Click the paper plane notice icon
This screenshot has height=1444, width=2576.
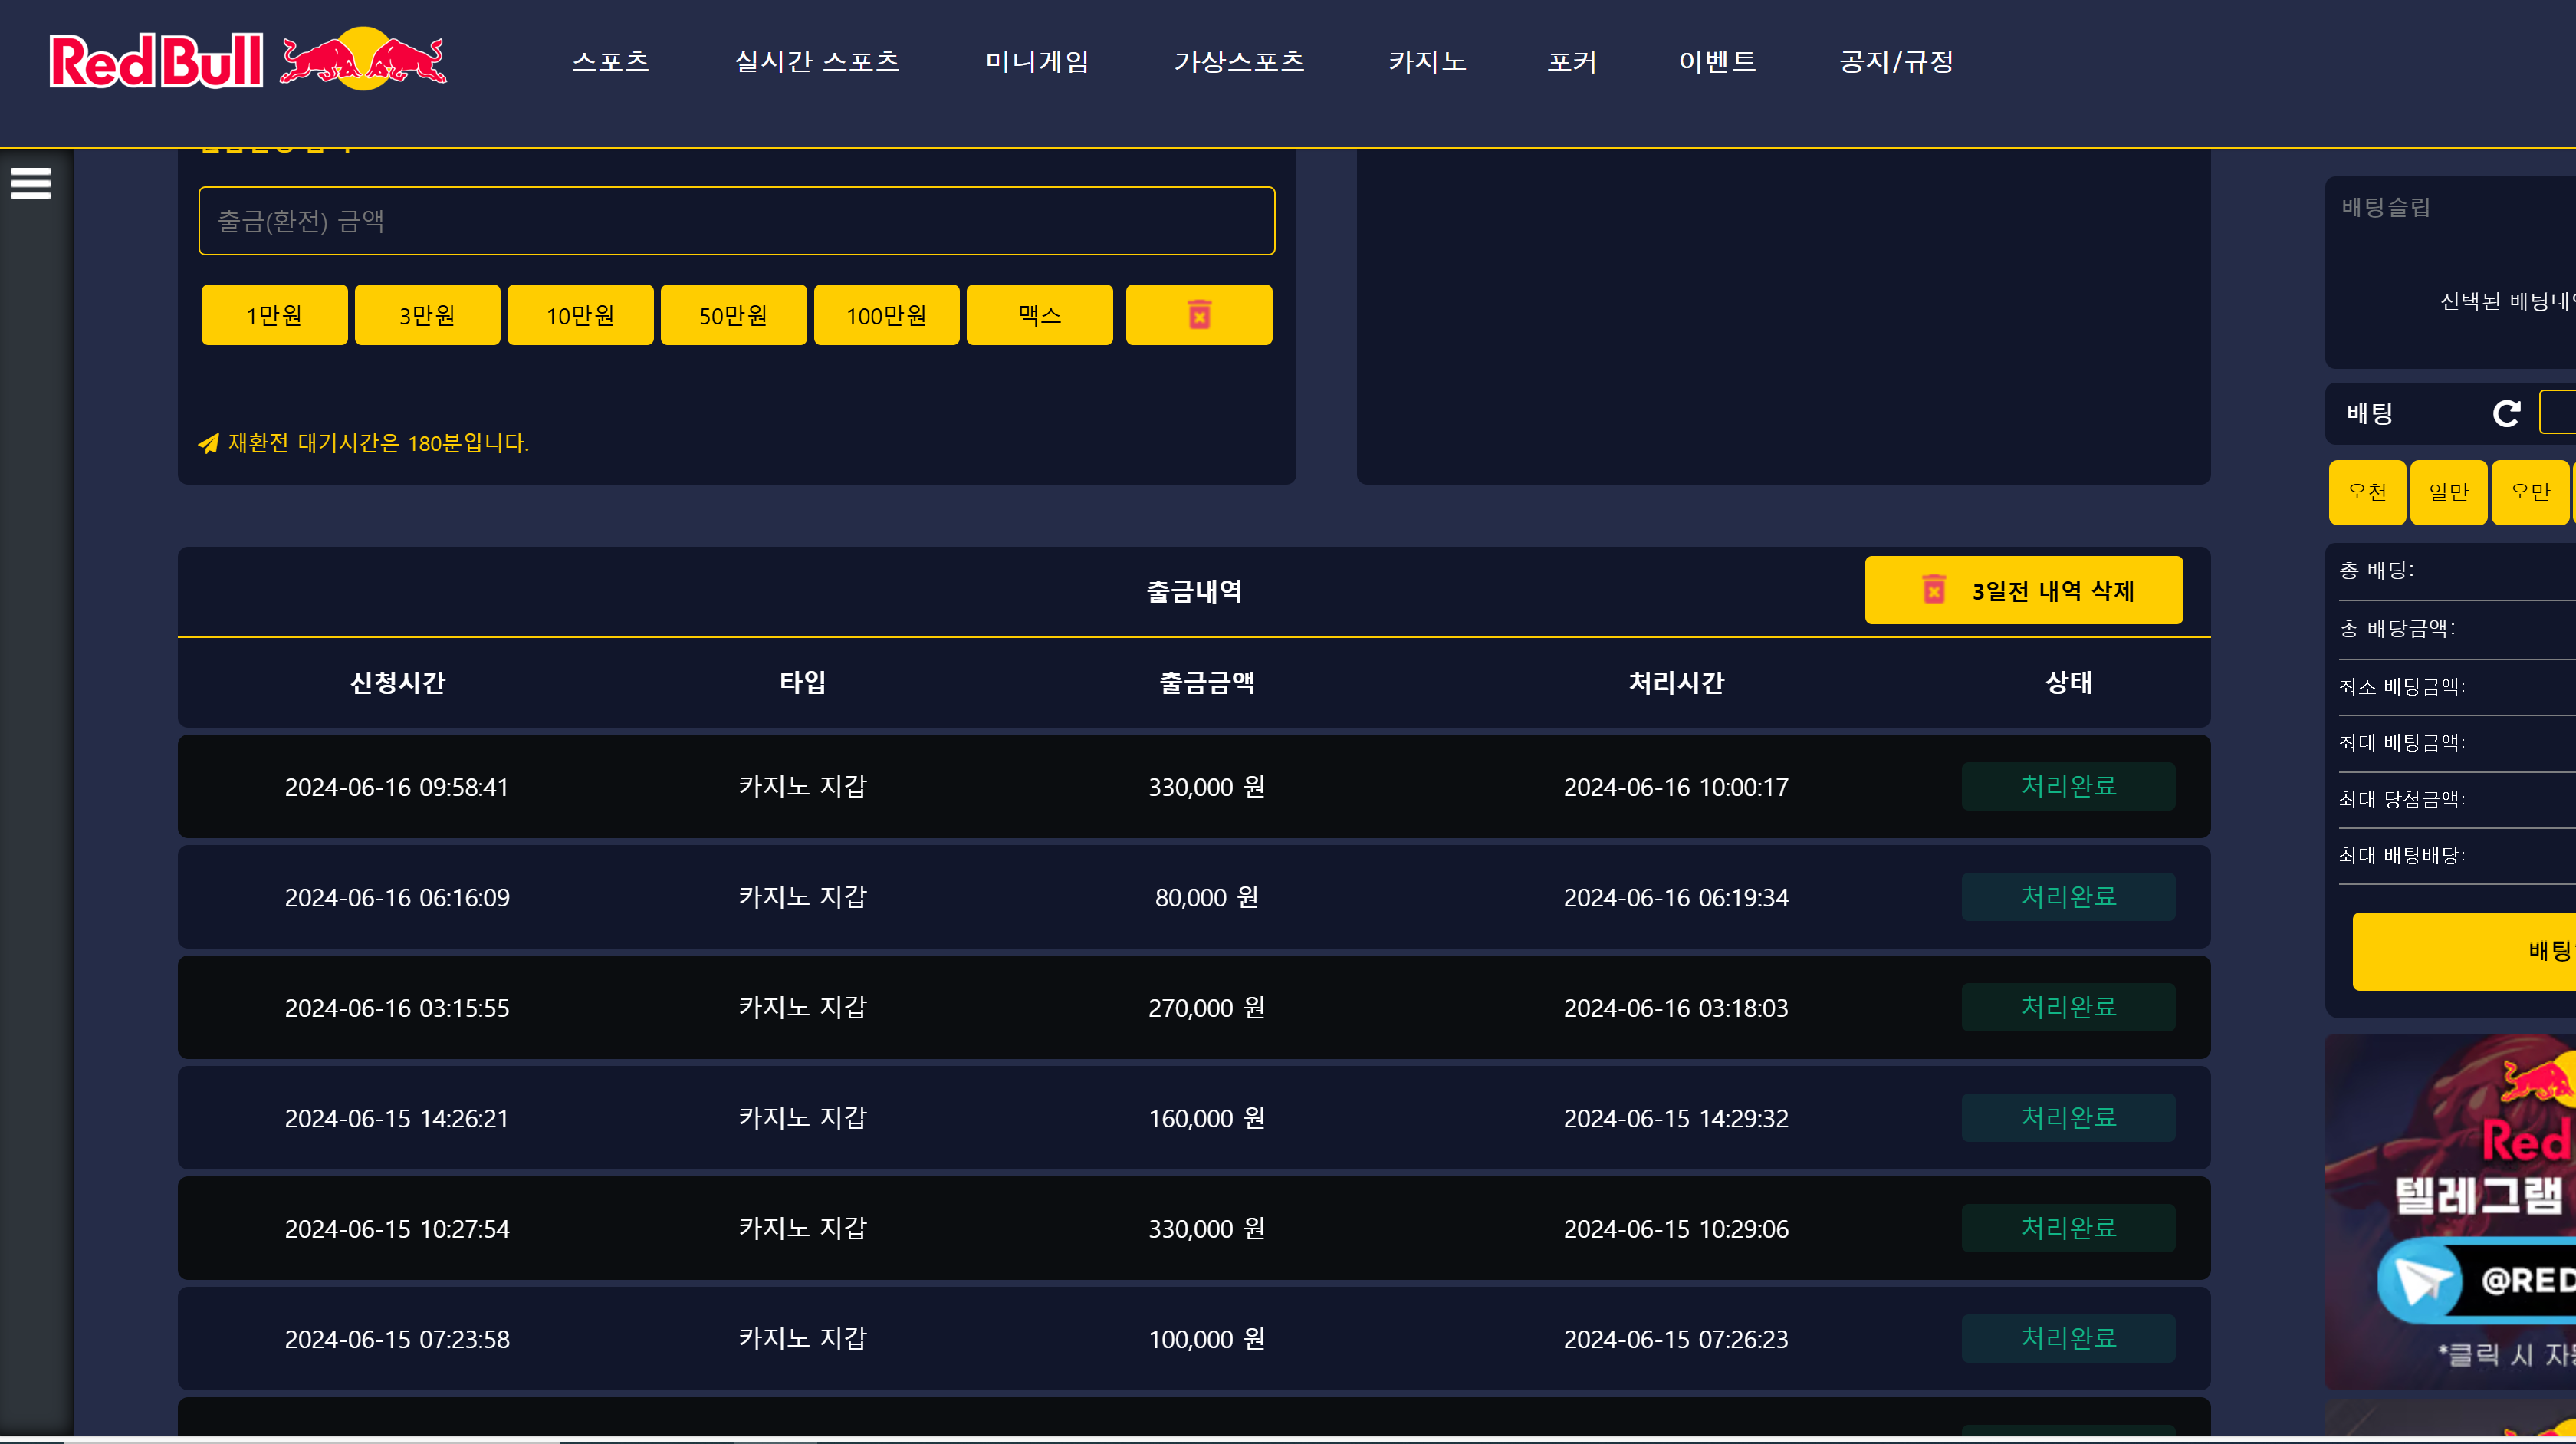click(x=208, y=443)
